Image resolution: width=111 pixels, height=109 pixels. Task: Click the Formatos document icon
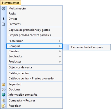[3, 24]
